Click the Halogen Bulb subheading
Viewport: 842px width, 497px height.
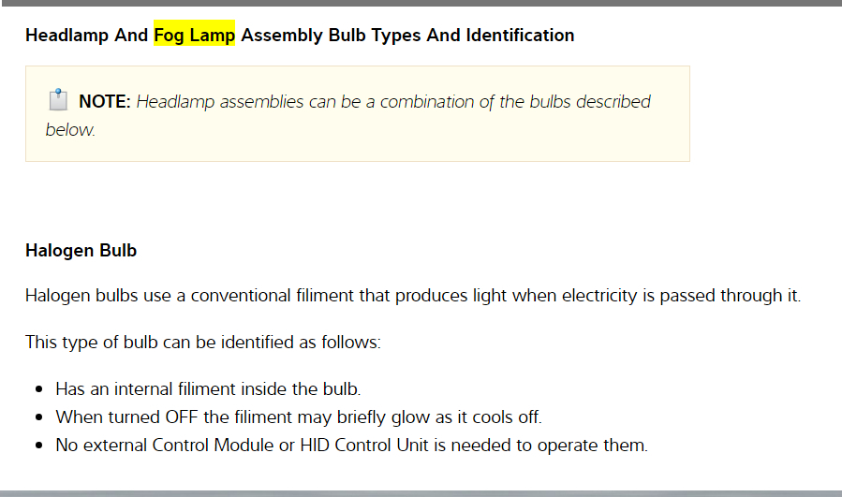(81, 251)
